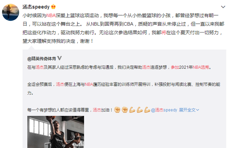This screenshot has width=231, height=148.
Task: Click the last flexed bicep emoji
Action: [x=147, y=110]
